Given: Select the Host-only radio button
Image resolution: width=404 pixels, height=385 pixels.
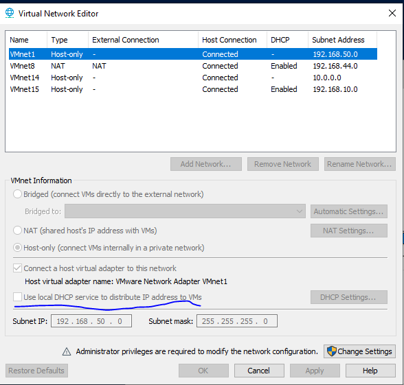Looking at the screenshot, I should (x=17, y=248).
